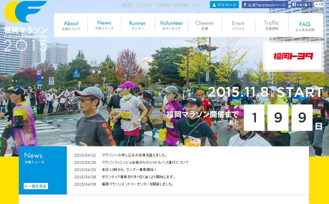The height and width of the screenshot is (204, 329).
Task: Open the 2015/04/21 news about entries exceeding capacity
Action: 135,155
